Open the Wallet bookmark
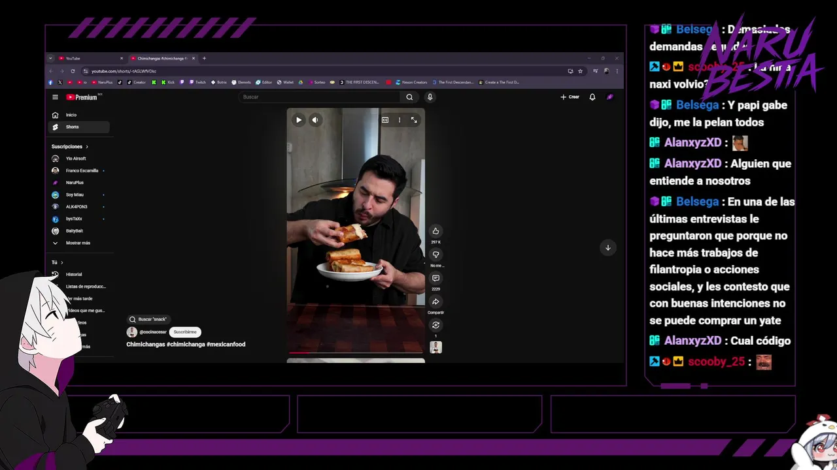 coord(285,82)
